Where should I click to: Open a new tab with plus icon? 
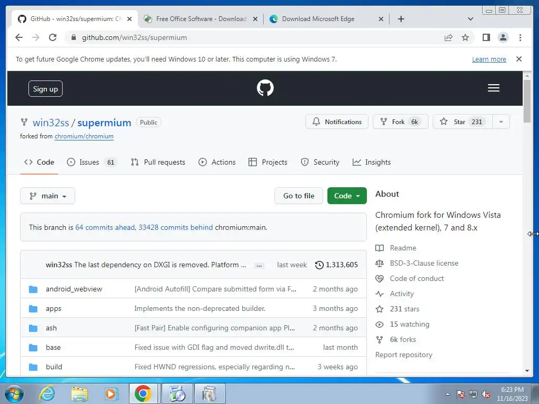click(401, 19)
